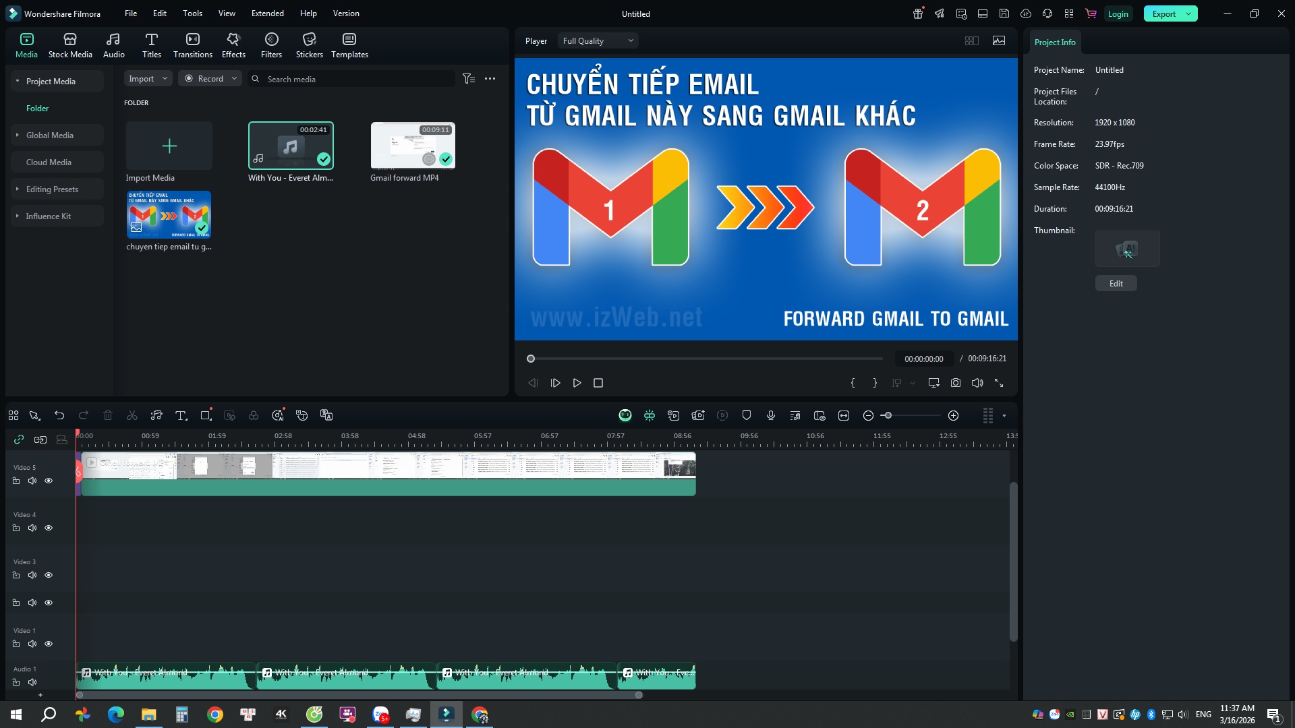
Task: Open the Tools menu
Action: pyautogui.click(x=192, y=13)
